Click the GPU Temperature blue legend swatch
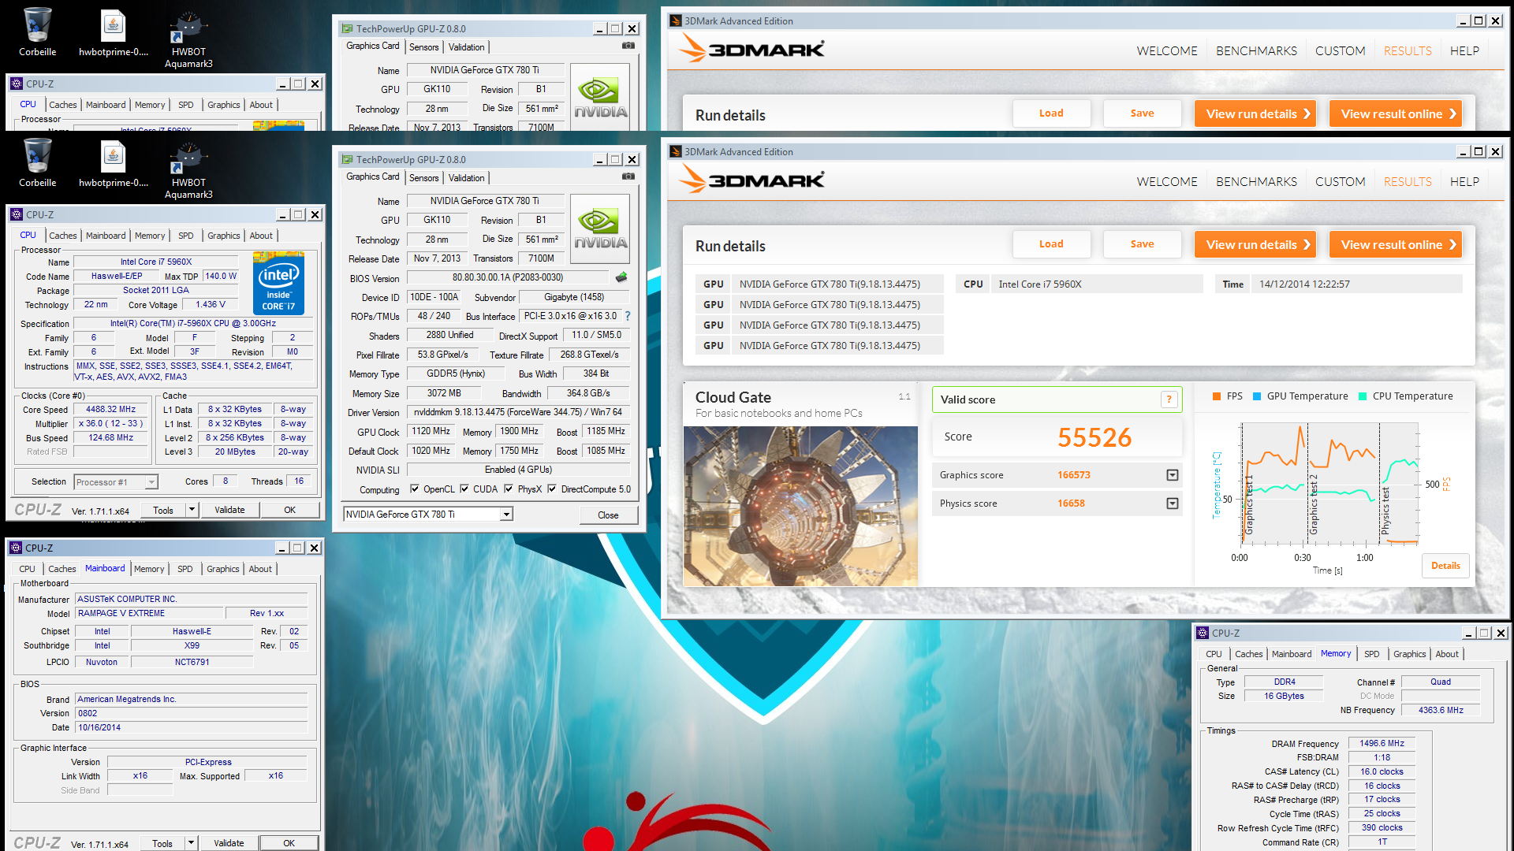Viewport: 1514px width, 851px height. point(1257,396)
